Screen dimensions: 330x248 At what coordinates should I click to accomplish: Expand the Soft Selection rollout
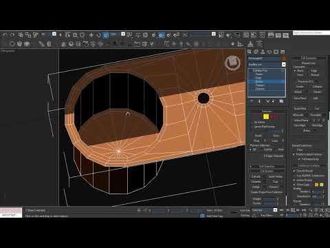click(267, 167)
